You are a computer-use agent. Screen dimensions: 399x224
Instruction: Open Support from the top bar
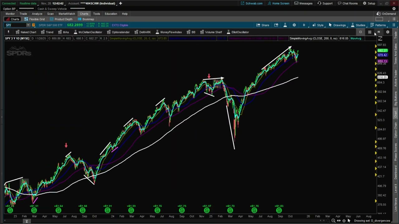coord(325,3)
